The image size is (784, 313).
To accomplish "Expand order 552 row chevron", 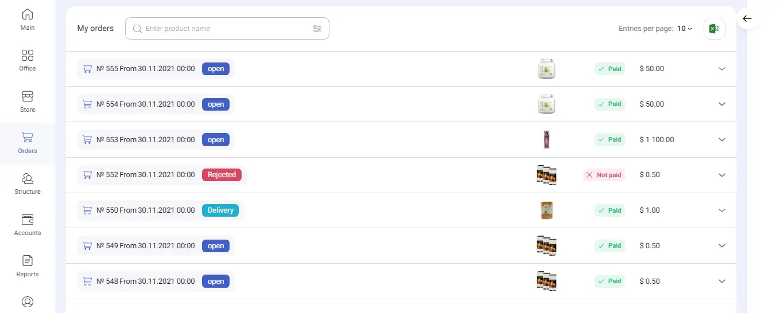I will pyautogui.click(x=722, y=175).
